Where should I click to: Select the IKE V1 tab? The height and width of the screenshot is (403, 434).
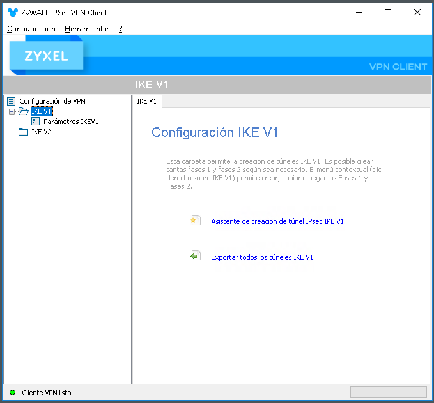(x=147, y=101)
